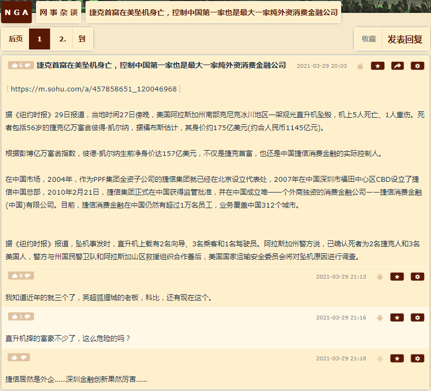431x391 pixels.
Task: Open the breadcrumb thread title link
Action: click(213, 12)
